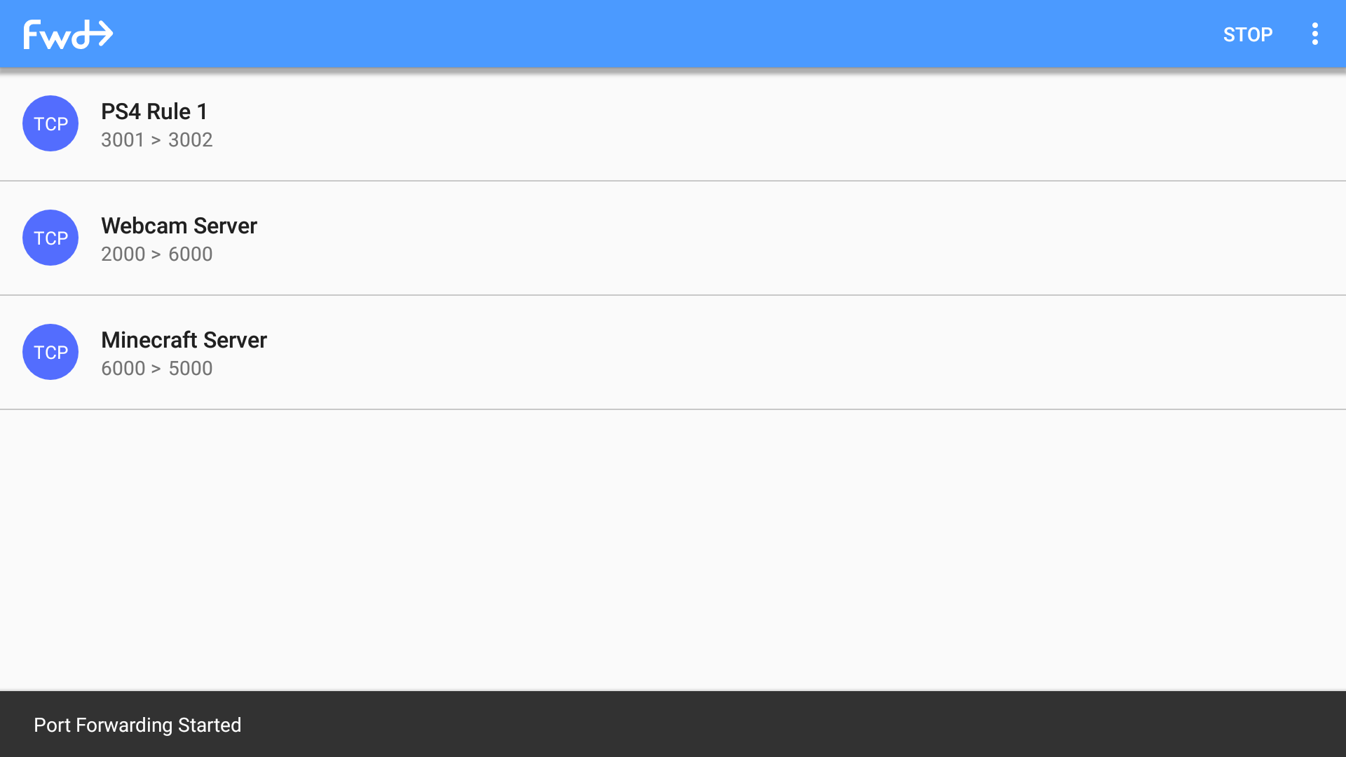Open the three-dot overflow menu
The width and height of the screenshot is (1346, 757).
[x=1314, y=34]
